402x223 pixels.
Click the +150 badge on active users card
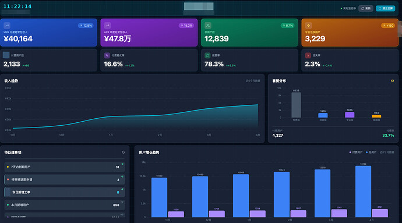click(x=388, y=26)
